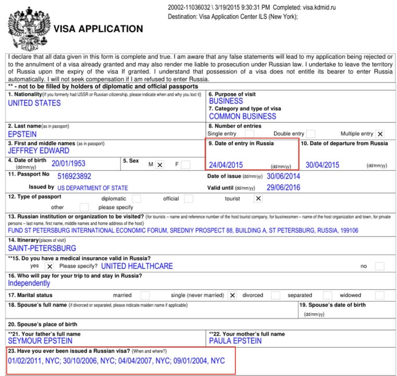Toggle the Sex M checkbox

tap(160, 165)
